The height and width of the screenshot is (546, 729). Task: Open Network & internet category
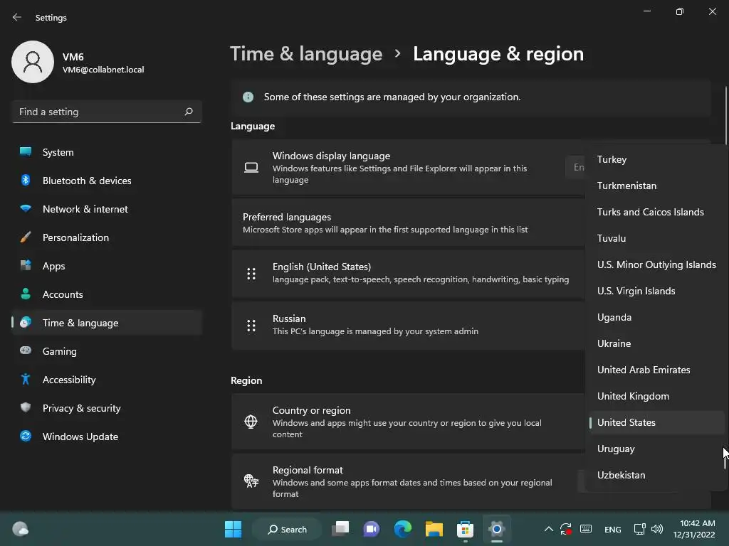point(107,209)
